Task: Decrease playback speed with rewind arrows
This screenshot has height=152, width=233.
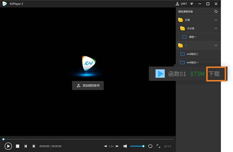Action: click(106, 146)
